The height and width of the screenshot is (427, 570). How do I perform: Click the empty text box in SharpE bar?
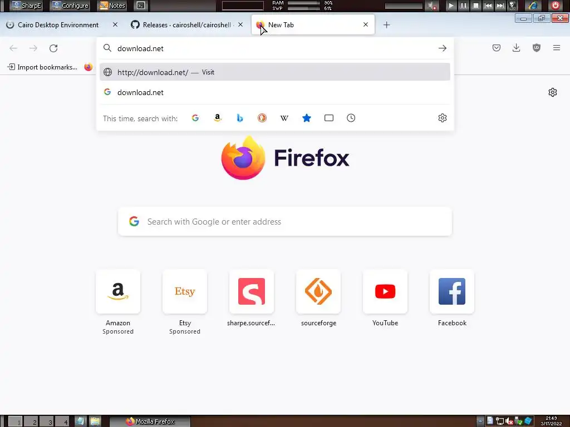(243, 6)
